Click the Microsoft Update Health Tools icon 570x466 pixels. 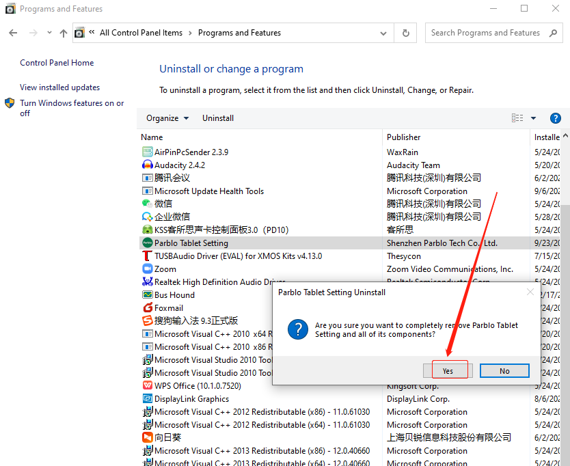point(147,191)
